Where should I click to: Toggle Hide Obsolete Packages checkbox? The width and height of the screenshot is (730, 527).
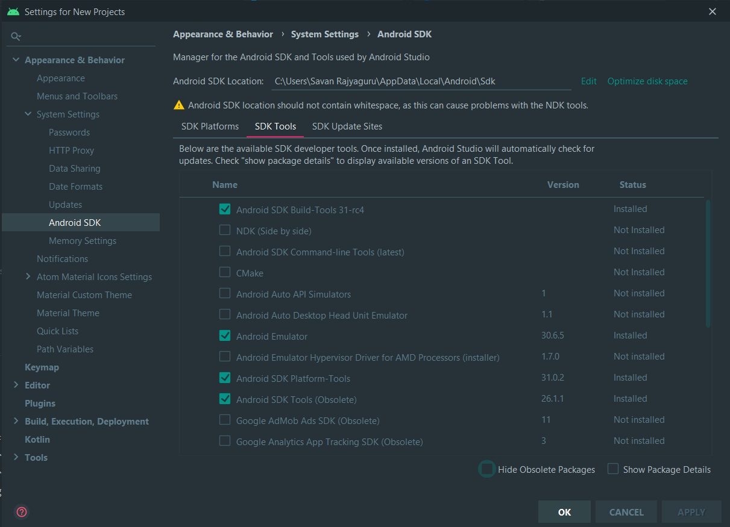pos(486,469)
